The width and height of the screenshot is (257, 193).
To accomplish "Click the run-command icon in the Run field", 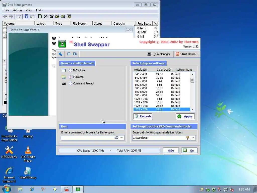I will [x=116, y=138].
